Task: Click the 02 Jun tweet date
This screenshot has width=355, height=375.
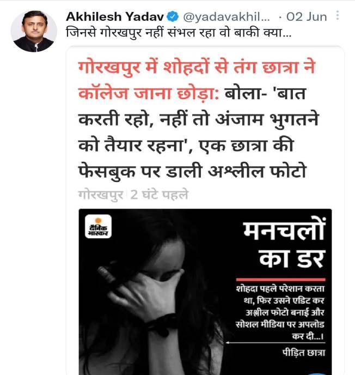Action: pos(307,17)
